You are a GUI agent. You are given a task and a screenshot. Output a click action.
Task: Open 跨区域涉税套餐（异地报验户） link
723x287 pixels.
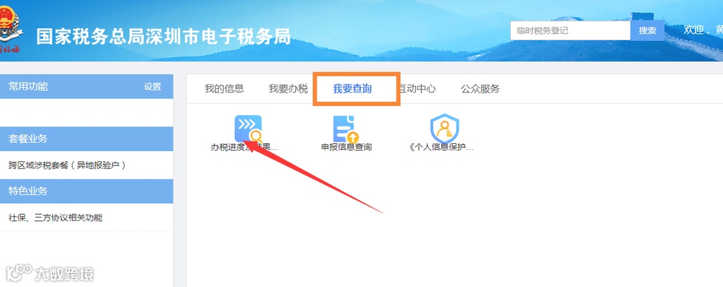click(x=68, y=165)
